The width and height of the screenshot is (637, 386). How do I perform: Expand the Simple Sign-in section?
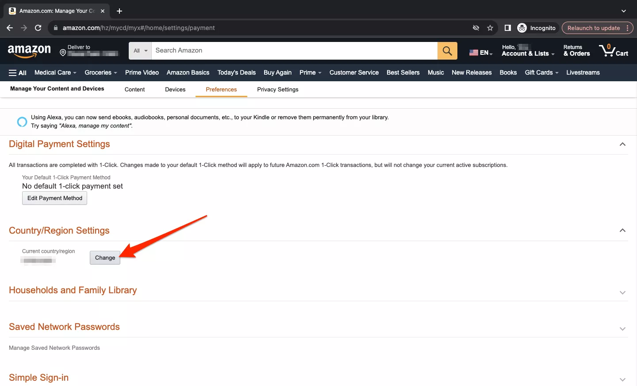(x=622, y=379)
